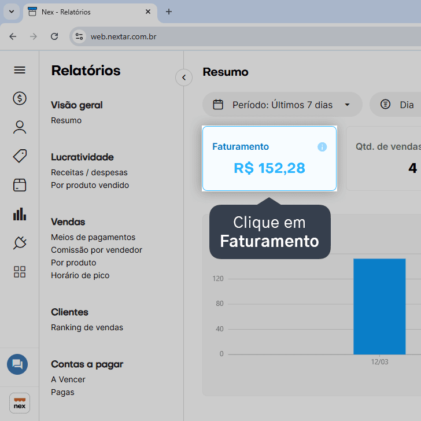Open Por produto under Vendas

73,263
